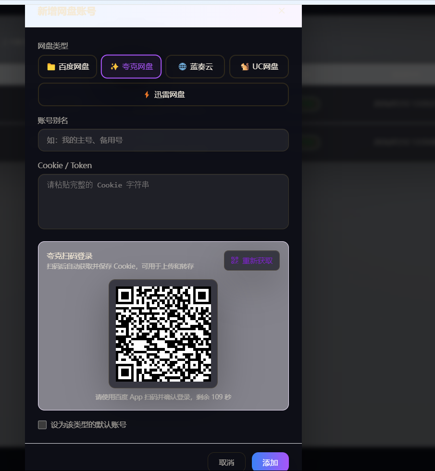Focus the Cookie / Token text area

point(163,201)
